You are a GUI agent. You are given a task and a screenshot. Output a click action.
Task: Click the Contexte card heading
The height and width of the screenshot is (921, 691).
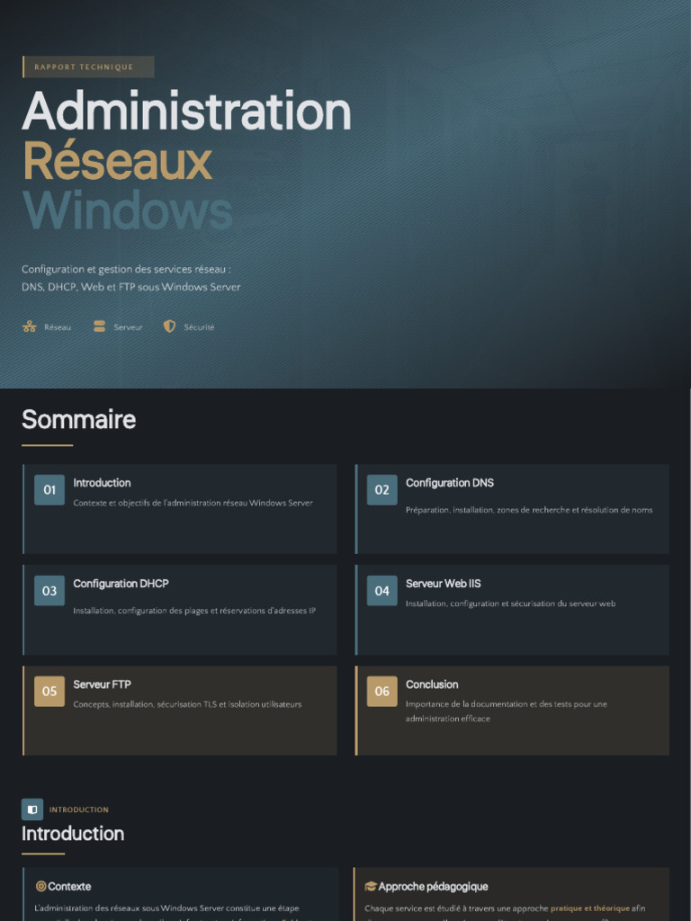[69, 886]
